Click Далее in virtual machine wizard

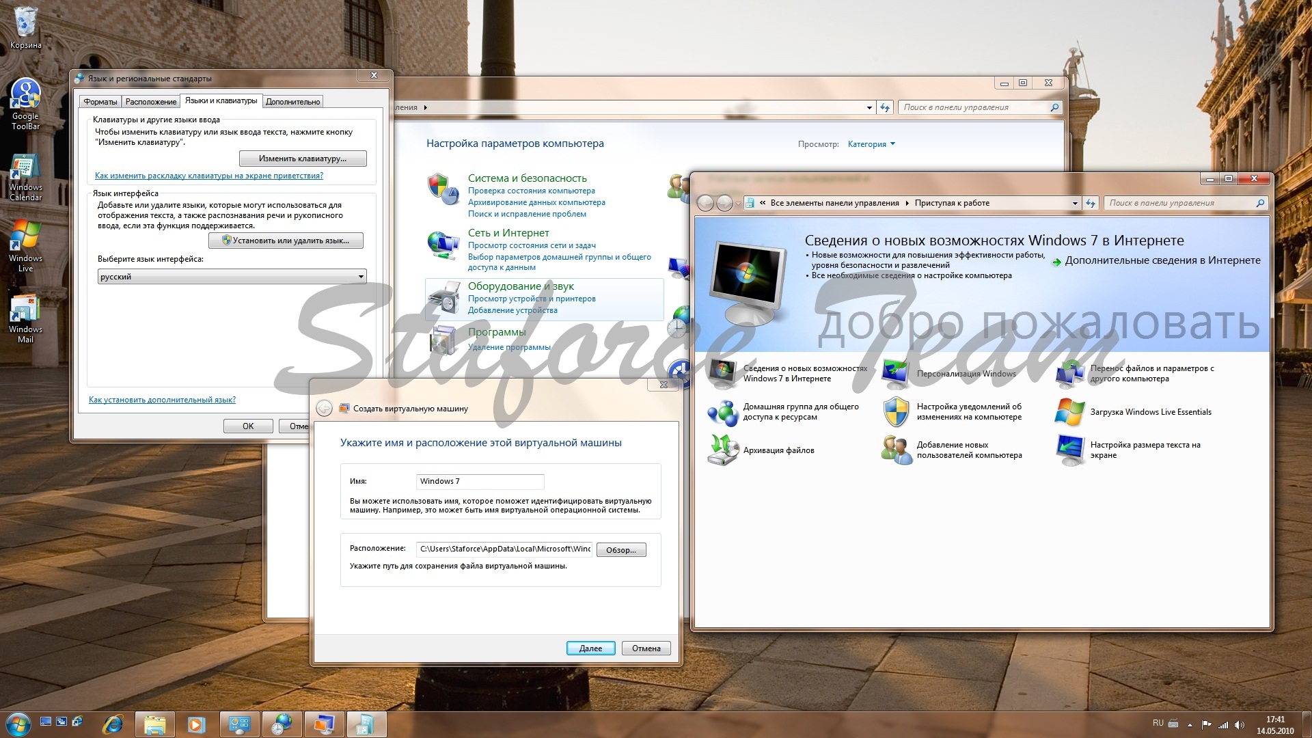[x=590, y=648]
